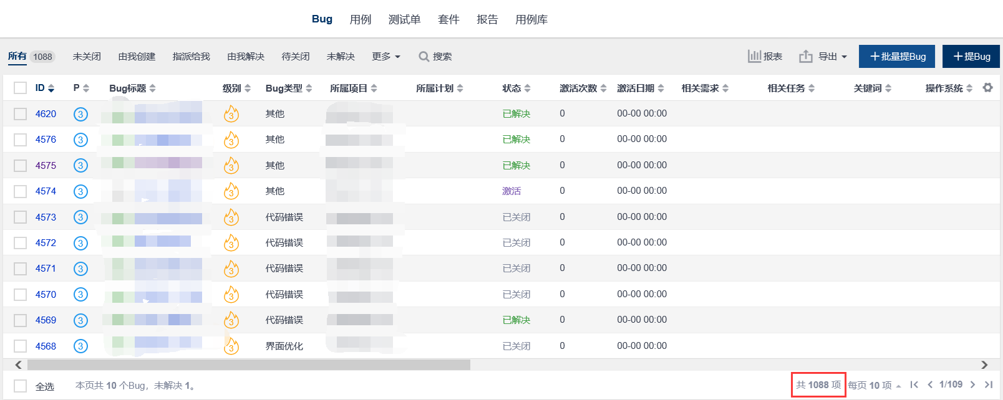Open the report chart icon

click(x=755, y=56)
